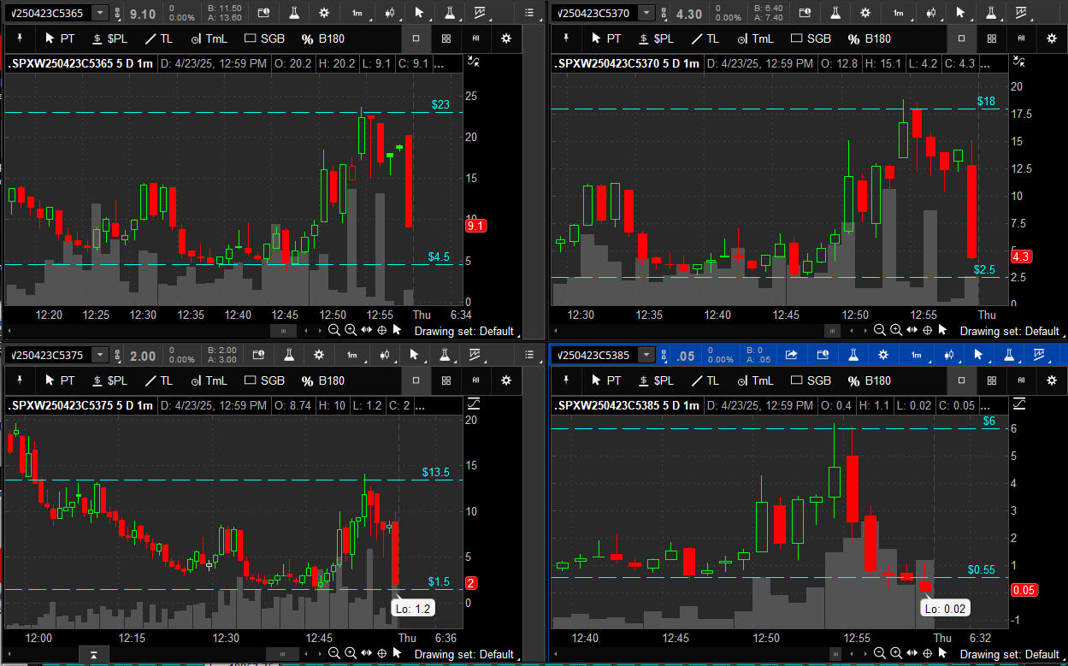The height and width of the screenshot is (666, 1068).
Task: Click horizontal scrollbar thumb under C5365 chart
Action: 283,330
